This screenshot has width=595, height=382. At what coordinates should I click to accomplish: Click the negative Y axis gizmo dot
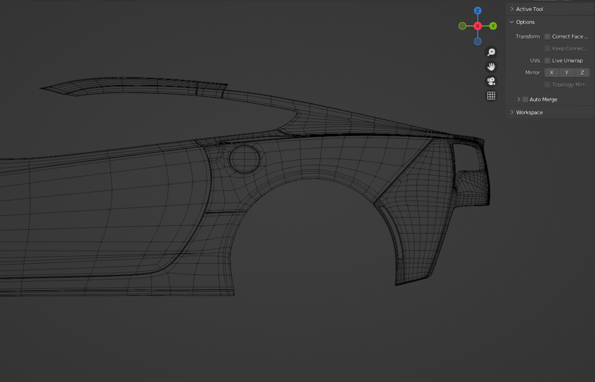click(x=462, y=26)
